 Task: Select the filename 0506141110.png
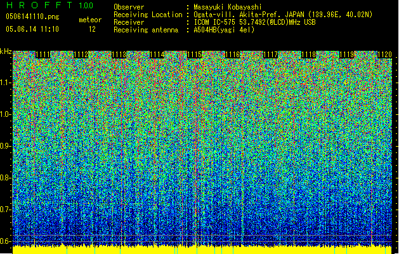32,17
